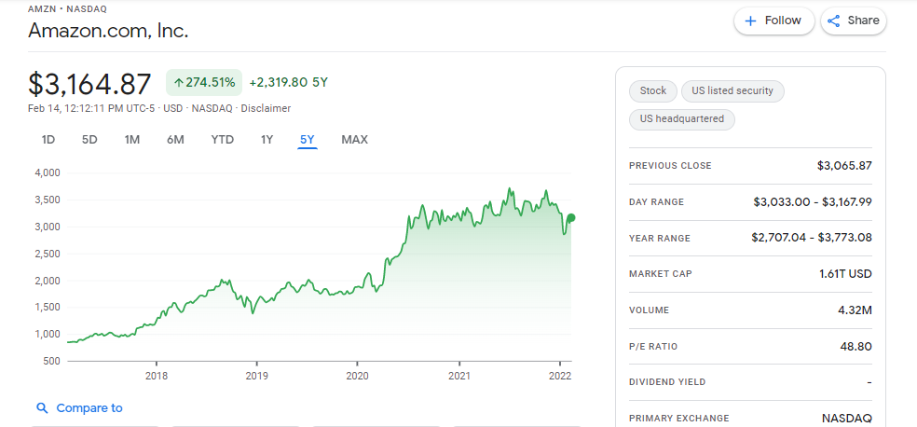Select the 1D time range tab
Viewport: 917px width, 427px height.
pyautogui.click(x=48, y=140)
